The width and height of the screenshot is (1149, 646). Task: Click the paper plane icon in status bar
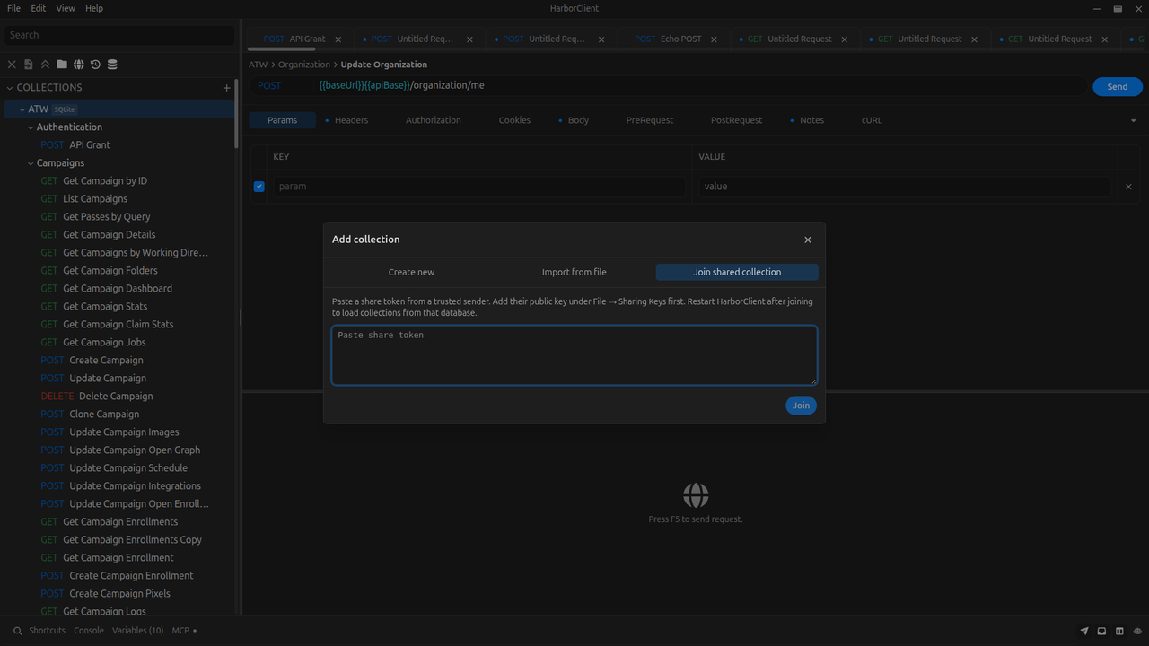[x=1084, y=631]
